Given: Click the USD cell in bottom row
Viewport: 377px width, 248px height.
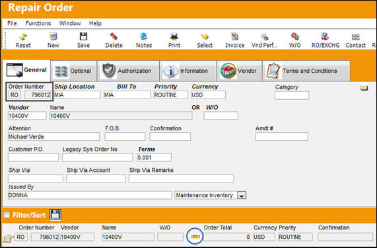Looking at the screenshot, I should (x=264, y=237).
